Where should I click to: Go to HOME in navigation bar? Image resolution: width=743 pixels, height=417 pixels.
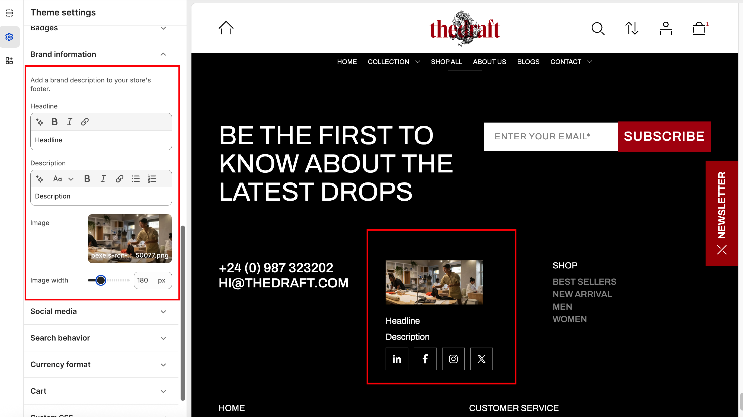(347, 62)
